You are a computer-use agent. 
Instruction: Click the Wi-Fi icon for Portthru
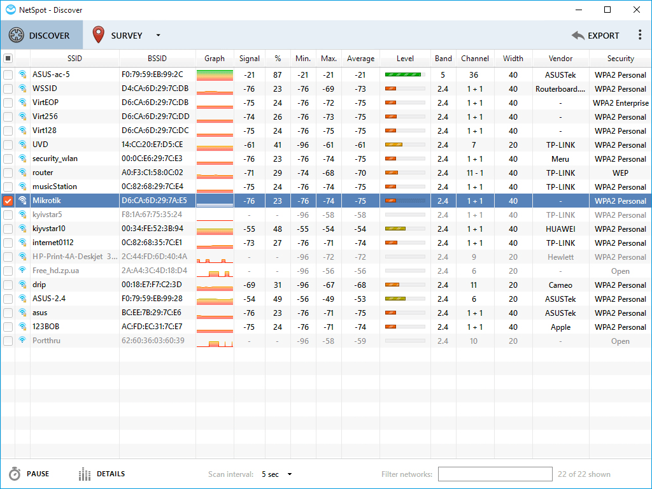(x=22, y=341)
